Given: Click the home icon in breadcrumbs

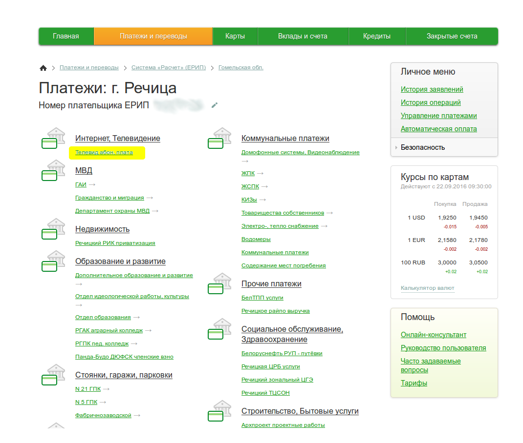Looking at the screenshot, I should tap(43, 68).
